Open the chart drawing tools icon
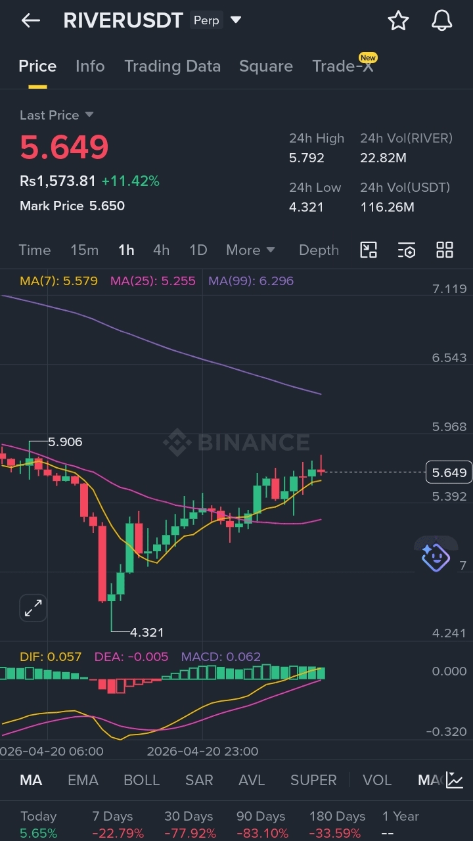The height and width of the screenshot is (841, 473). point(369,250)
